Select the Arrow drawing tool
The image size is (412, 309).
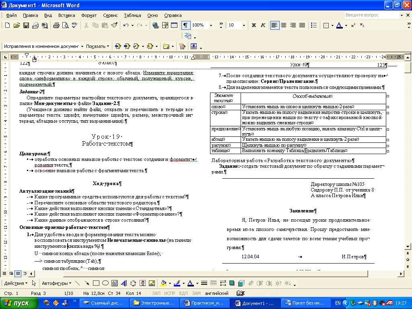click(x=87, y=283)
